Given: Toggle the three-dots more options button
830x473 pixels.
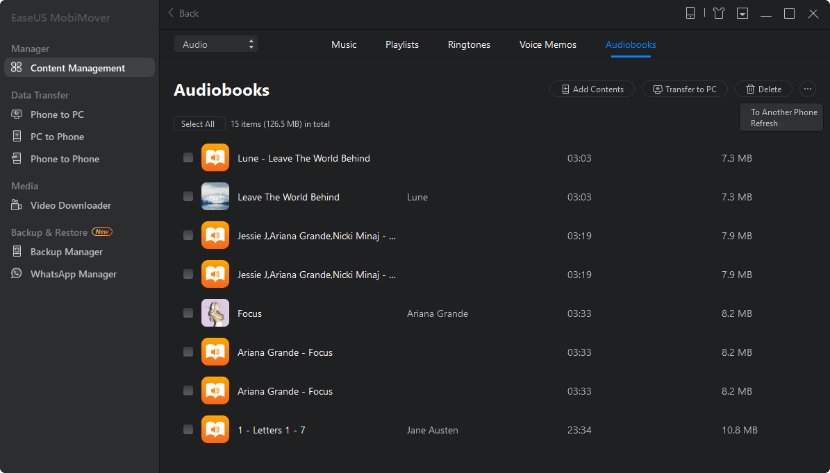Looking at the screenshot, I should tap(807, 89).
